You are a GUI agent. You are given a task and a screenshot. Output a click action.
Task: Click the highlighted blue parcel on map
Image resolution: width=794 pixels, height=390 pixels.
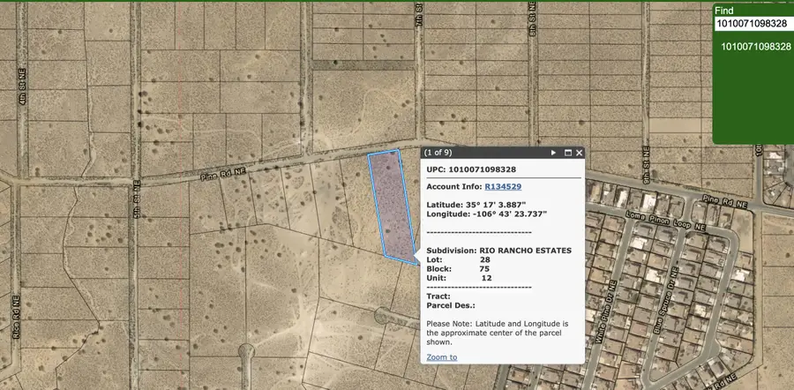(393, 207)
